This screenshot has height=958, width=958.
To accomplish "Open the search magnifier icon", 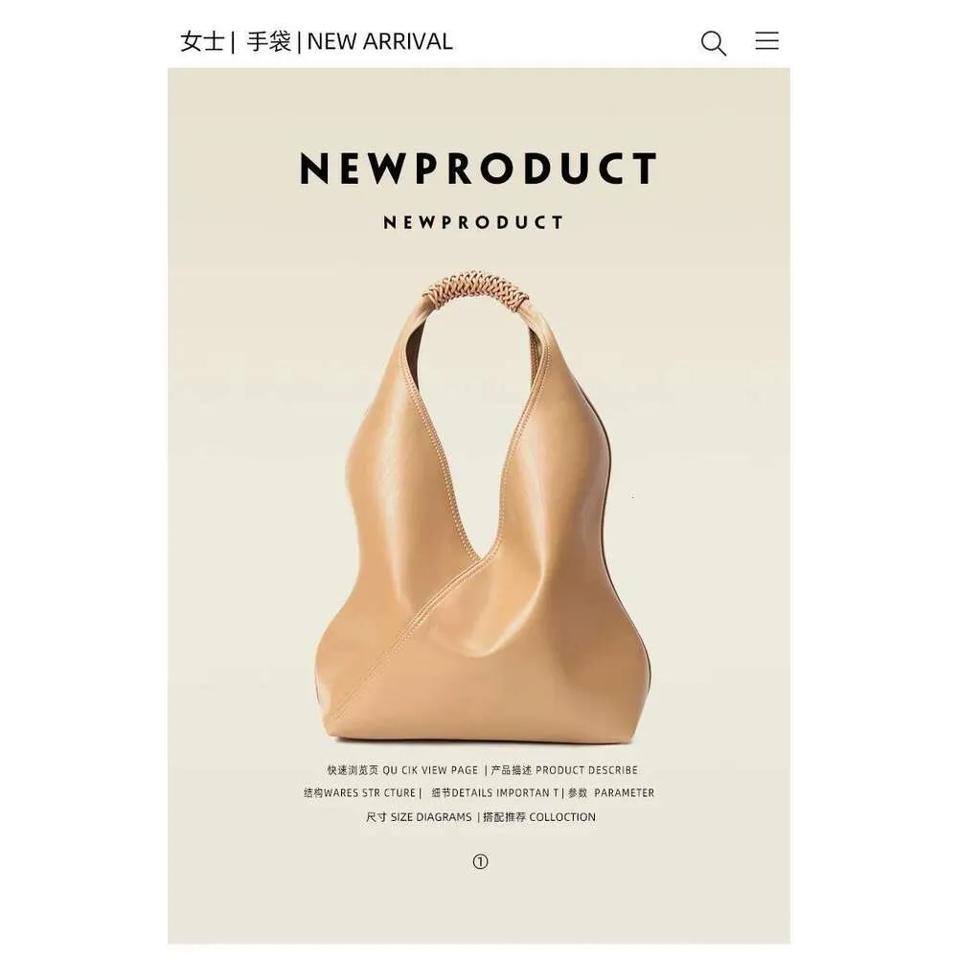I will pyautogui.click(x=713, y=43).
